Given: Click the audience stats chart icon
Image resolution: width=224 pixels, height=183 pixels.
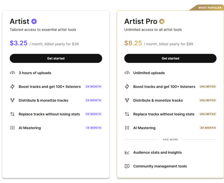Looking at the screenshot, I should [127, 152].
